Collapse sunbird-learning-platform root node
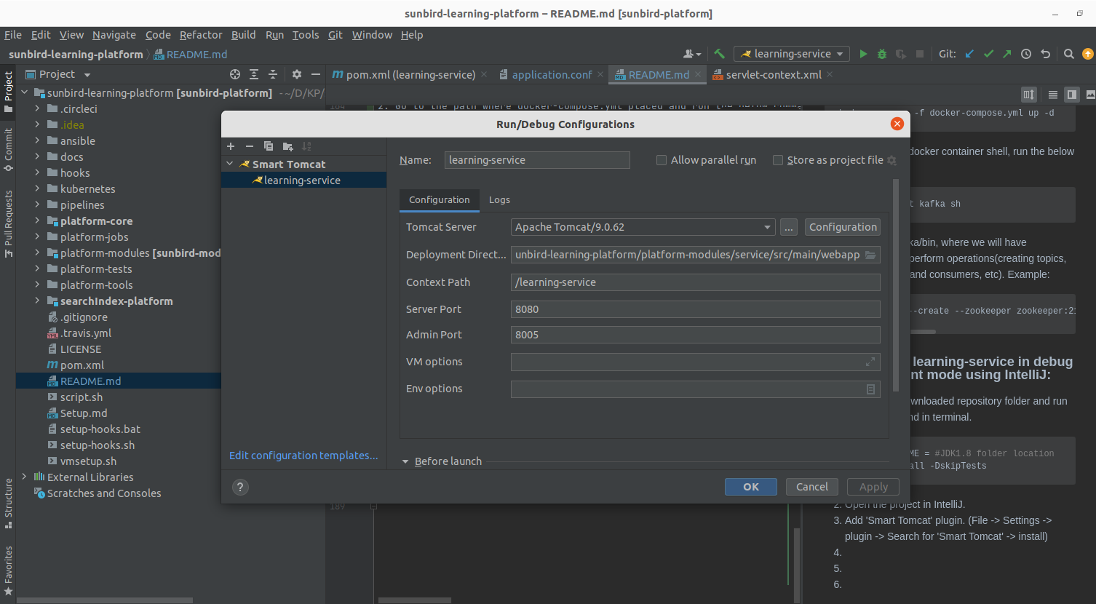 [x=24, y=93]
